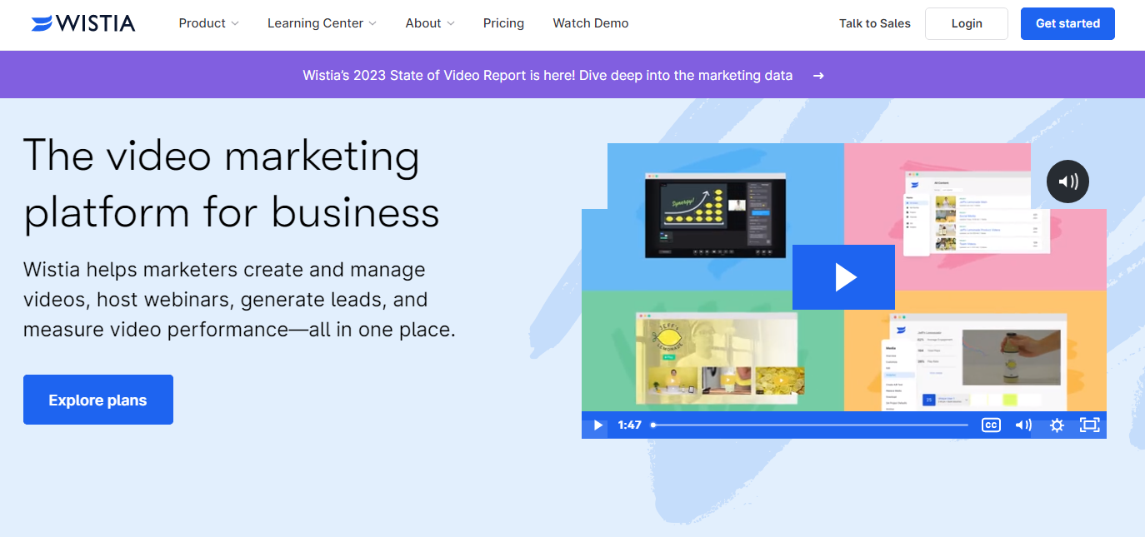
Task: Open video settings gear icon
Action: 1057,425
